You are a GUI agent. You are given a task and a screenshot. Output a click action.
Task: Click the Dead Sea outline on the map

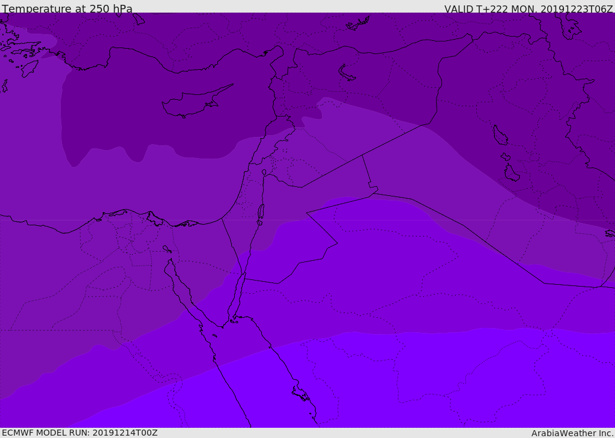coord(261,214)
